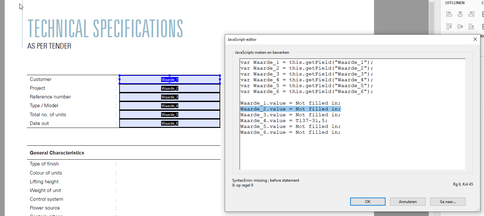The height and width of the screenshot is (216, 484).
Task: Click the SyntaxError message text
Action: pyautogui.click(x=265, y=180)
